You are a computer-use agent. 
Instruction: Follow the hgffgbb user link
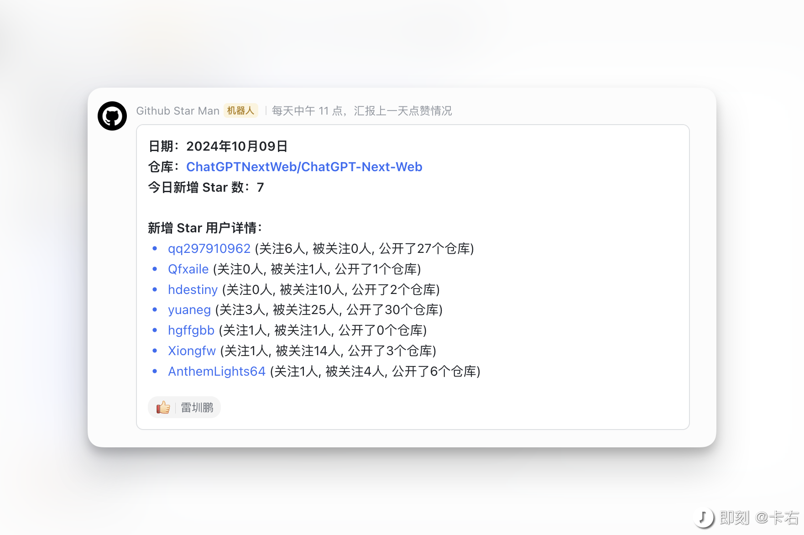pos(191,330)
